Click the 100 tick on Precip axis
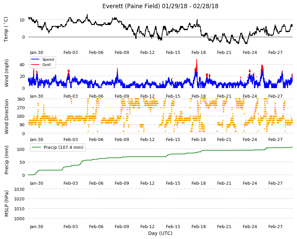 20,149
